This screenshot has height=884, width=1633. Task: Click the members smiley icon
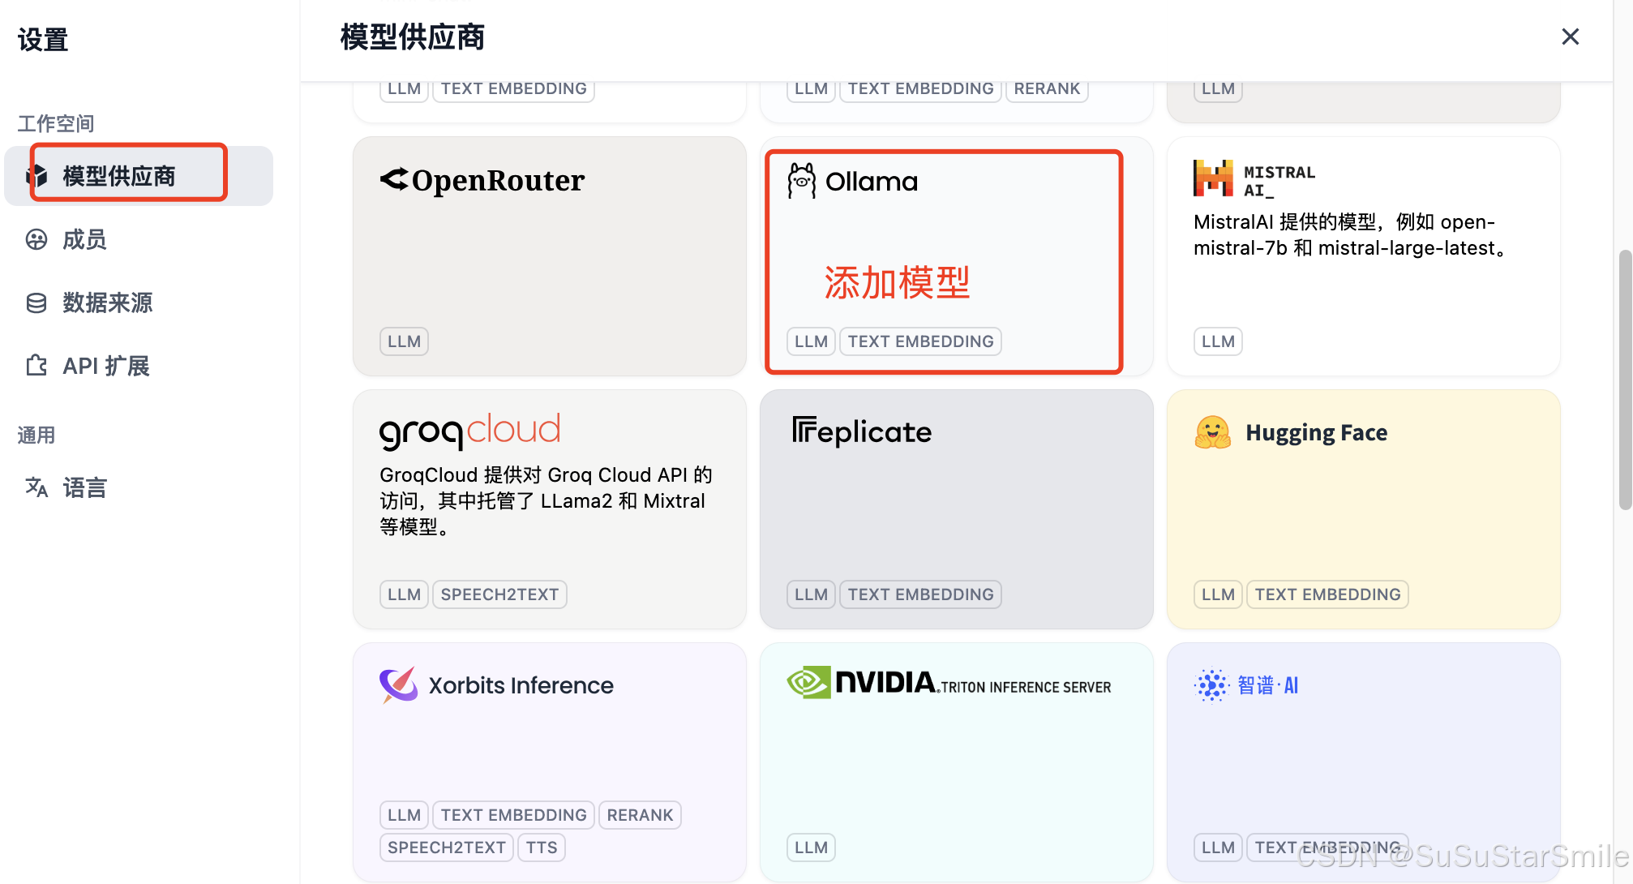click(36, 239)
